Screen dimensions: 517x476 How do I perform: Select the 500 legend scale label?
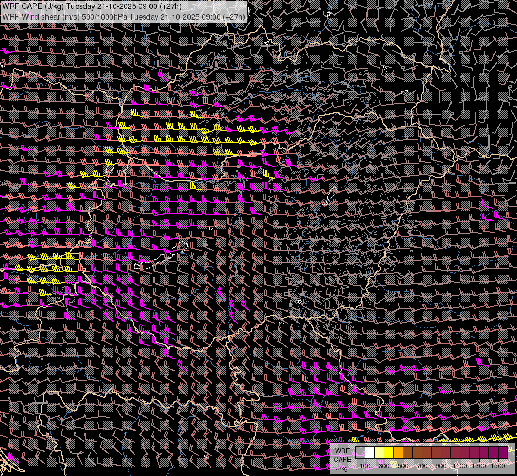[x=403, y=466]
